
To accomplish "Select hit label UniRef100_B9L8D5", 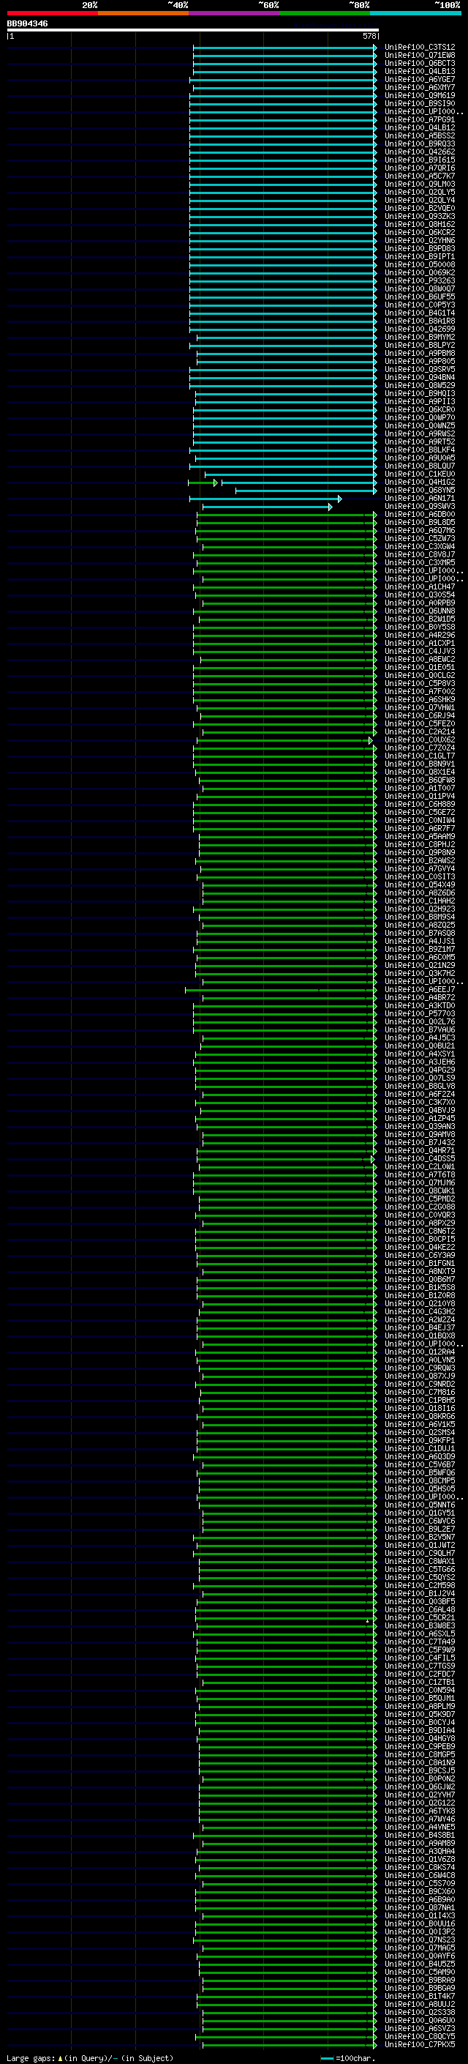I will (419, 523).
